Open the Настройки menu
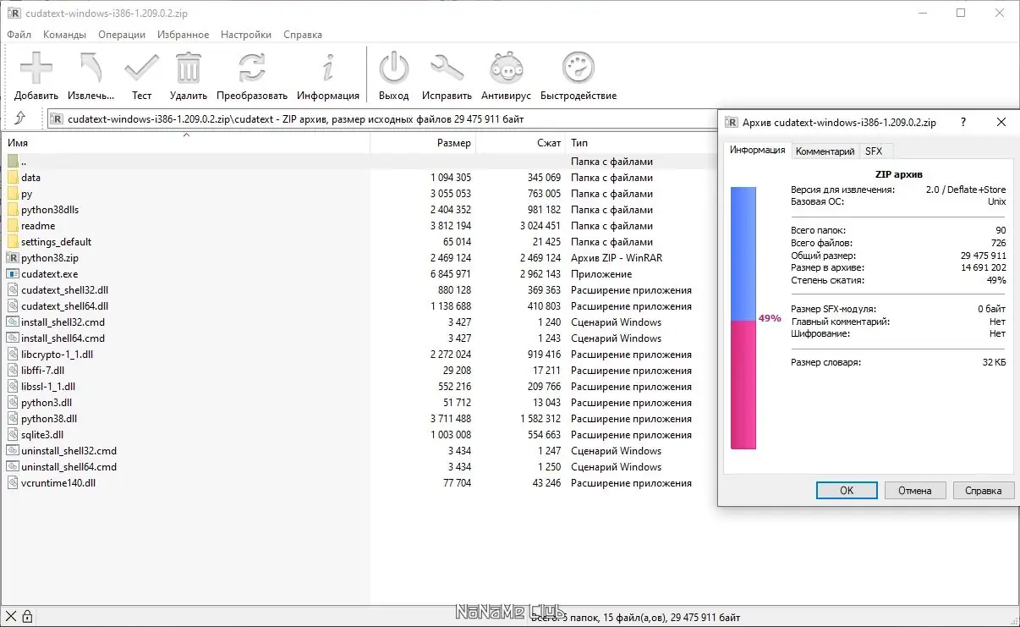This screenshot has width=1020, height=627. (246, 35)
